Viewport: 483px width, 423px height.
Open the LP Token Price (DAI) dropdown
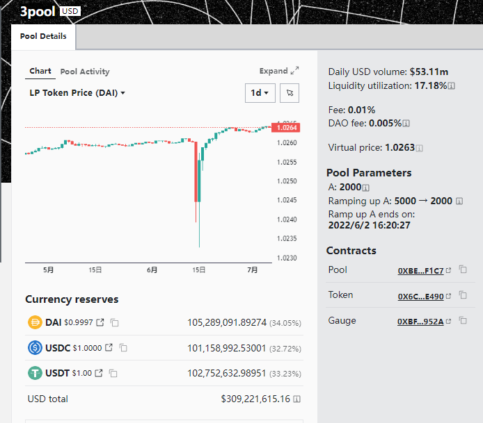pyautogui.click(x=77, y=93)
